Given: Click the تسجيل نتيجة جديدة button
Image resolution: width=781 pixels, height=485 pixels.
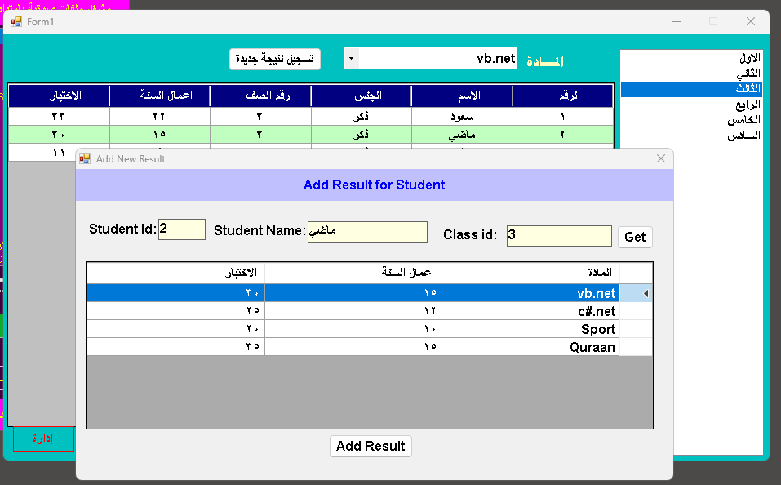Looking at the screenshot, I should (x=275, y=60).
